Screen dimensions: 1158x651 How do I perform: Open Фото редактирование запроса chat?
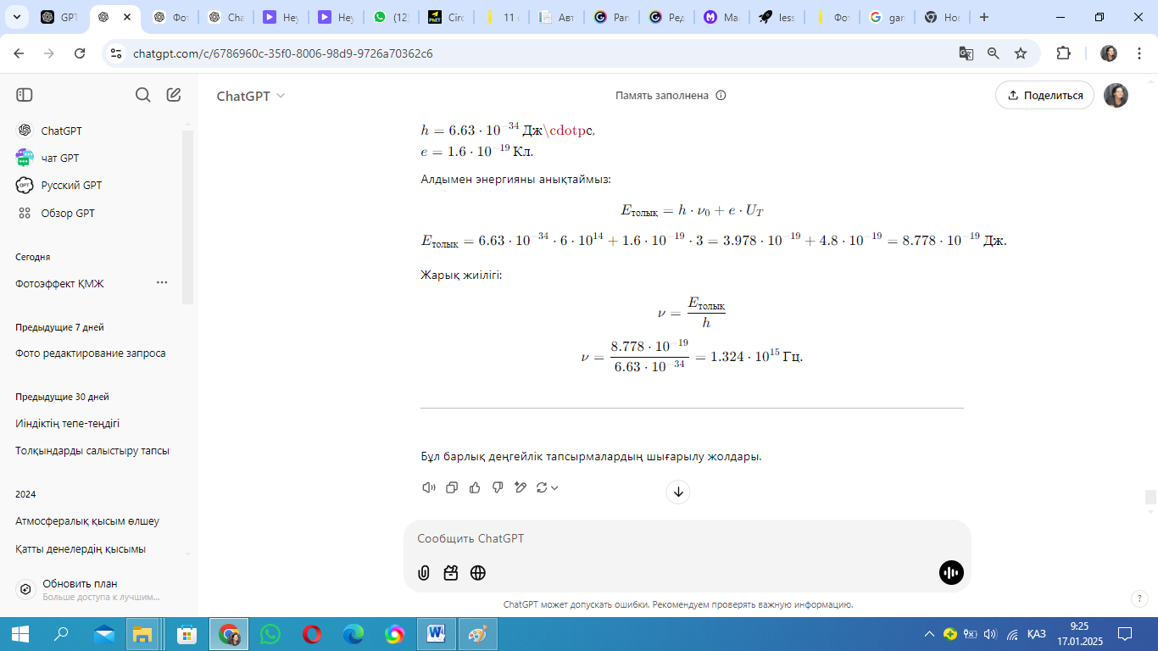(x=91, y=353)
